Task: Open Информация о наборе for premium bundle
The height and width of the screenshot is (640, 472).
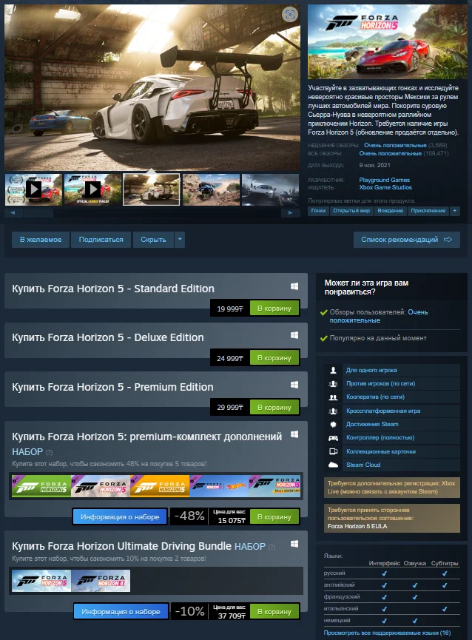Action: coord(120,516)
